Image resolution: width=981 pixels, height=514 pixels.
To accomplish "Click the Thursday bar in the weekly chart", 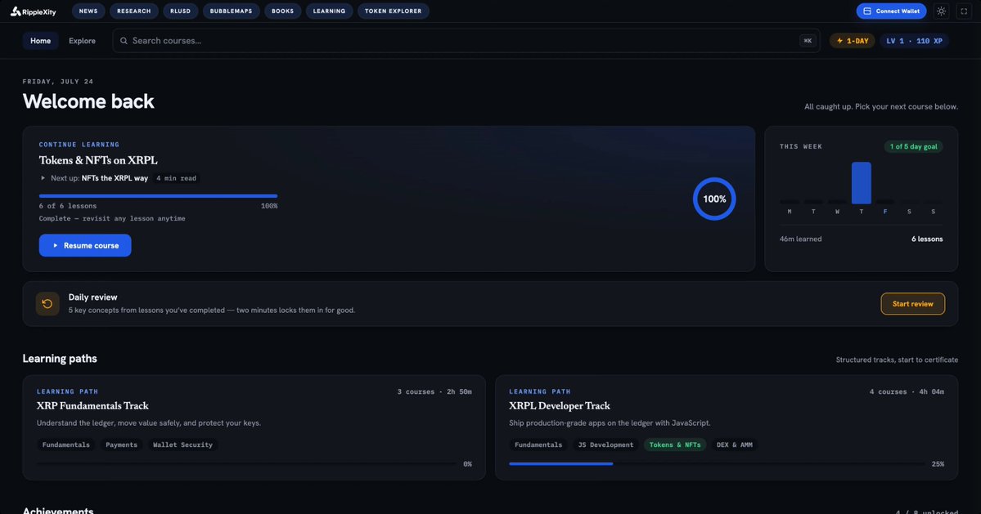I will [861, 183].
